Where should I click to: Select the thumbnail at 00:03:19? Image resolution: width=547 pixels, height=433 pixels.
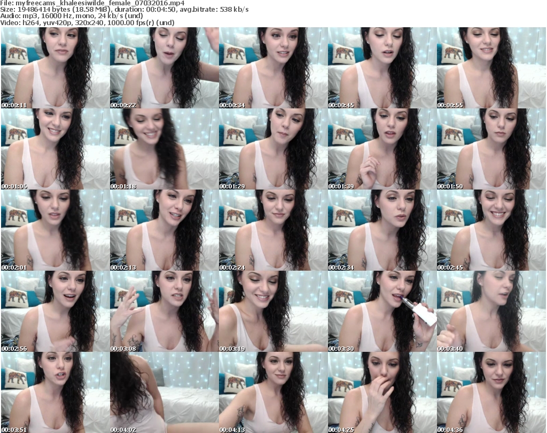click(273, 311)
